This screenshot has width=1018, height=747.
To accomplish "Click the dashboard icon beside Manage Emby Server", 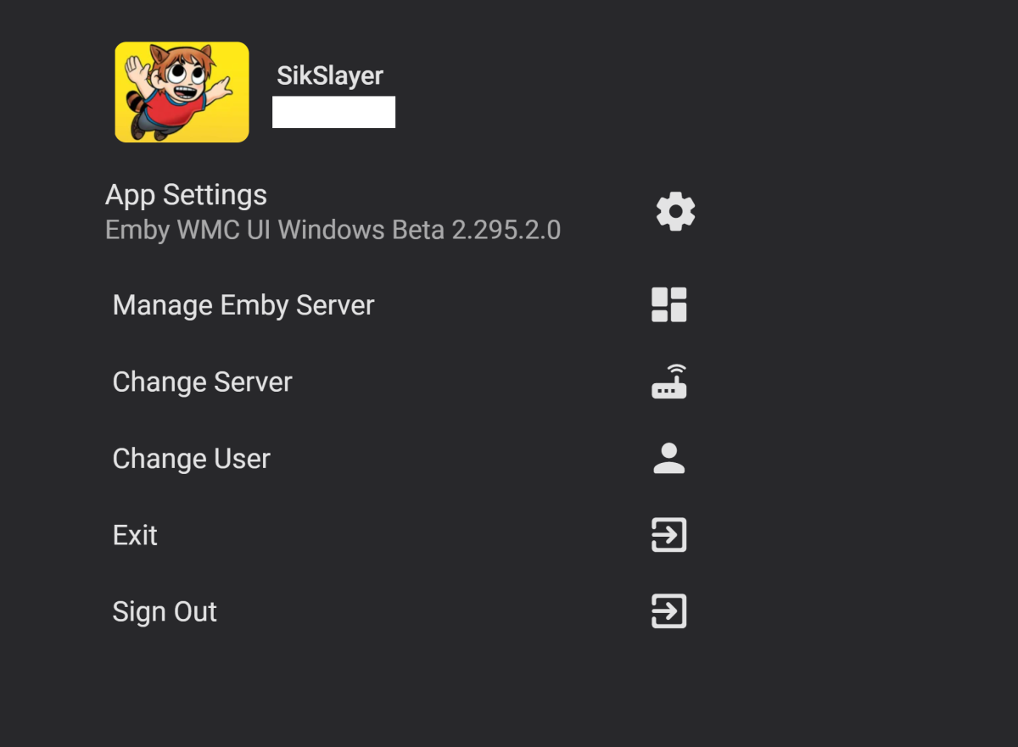I will pos(668,305).
